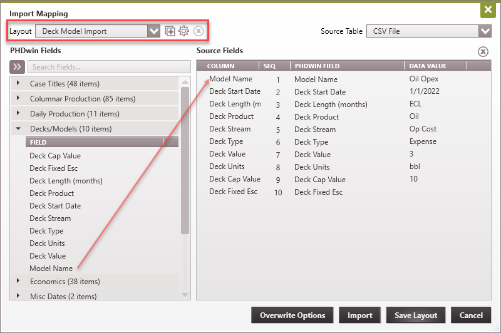This screenshot has height=333, width=501.
Task: Expand the Daily Production group
Action: click(x=18, y=113)
